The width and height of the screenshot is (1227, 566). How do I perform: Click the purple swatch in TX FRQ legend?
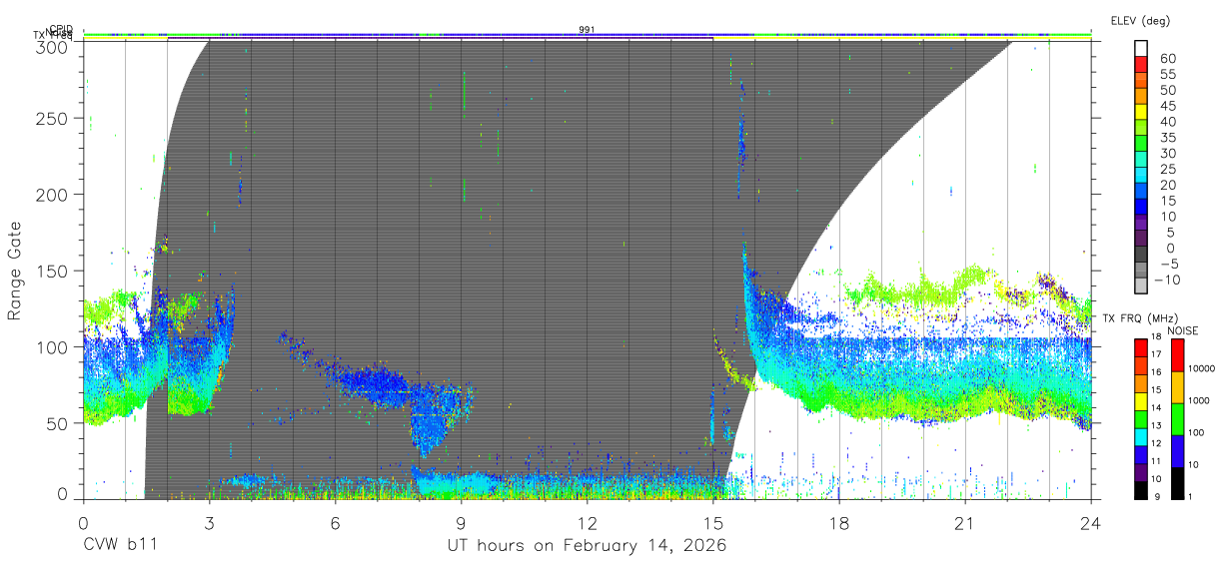coord(1141,470)
